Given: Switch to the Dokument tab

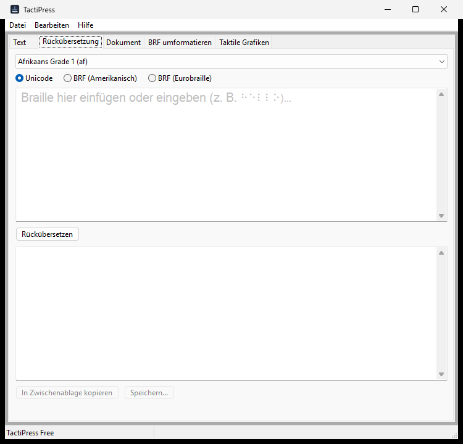Looking at the screenshot, I should tap(123, 43).
